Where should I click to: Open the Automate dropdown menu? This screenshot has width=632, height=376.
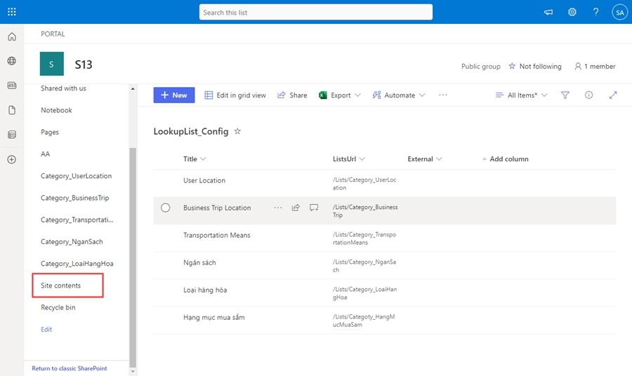(x=399, y=95)
